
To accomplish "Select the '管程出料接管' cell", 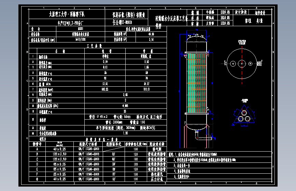I will coord(157,159).
